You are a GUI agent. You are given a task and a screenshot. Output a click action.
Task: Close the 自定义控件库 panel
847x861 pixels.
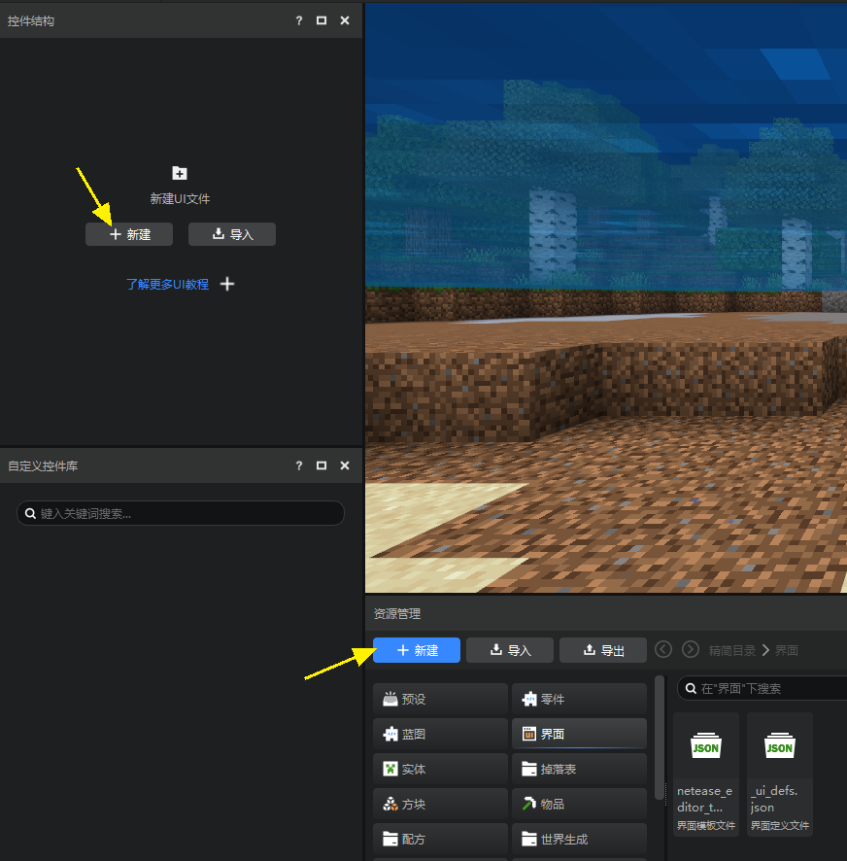pyautogui.click(x=345, y=465)
